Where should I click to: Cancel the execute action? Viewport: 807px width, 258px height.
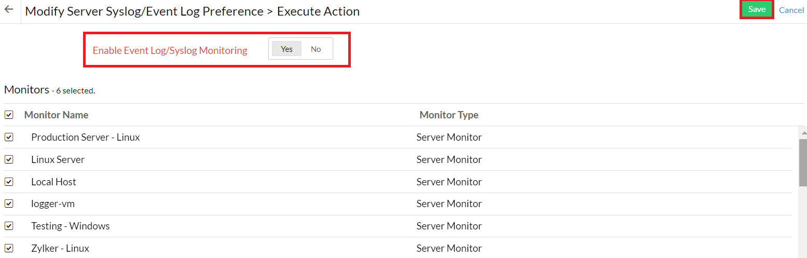(791, 10)
